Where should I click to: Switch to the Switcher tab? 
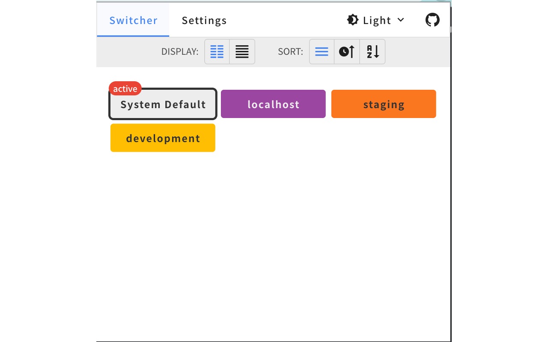click(133, 21)
